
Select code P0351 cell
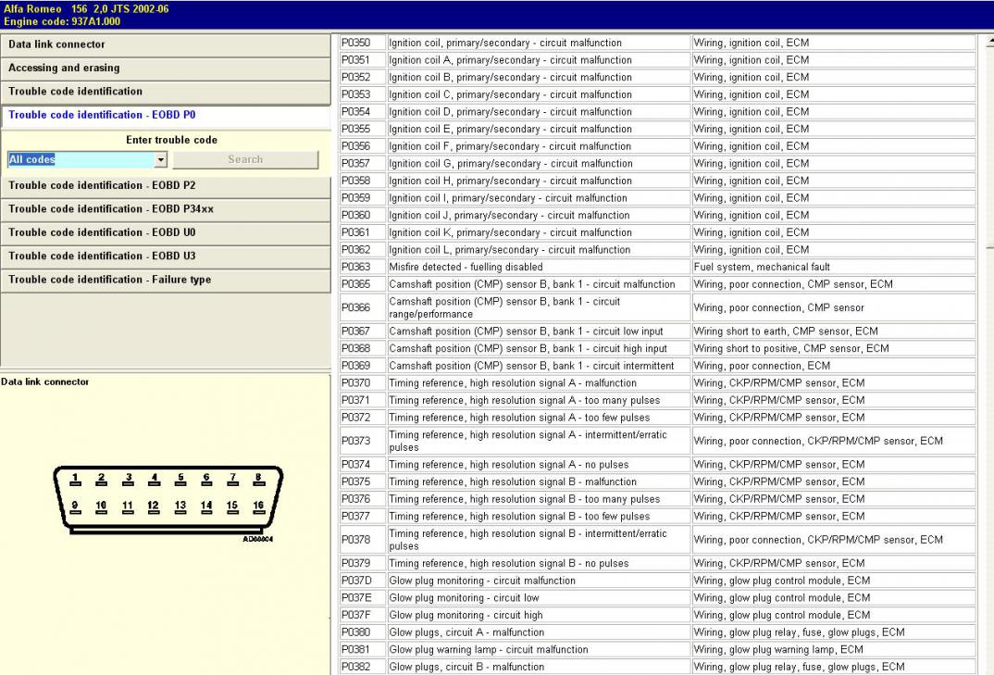(363, 59)
